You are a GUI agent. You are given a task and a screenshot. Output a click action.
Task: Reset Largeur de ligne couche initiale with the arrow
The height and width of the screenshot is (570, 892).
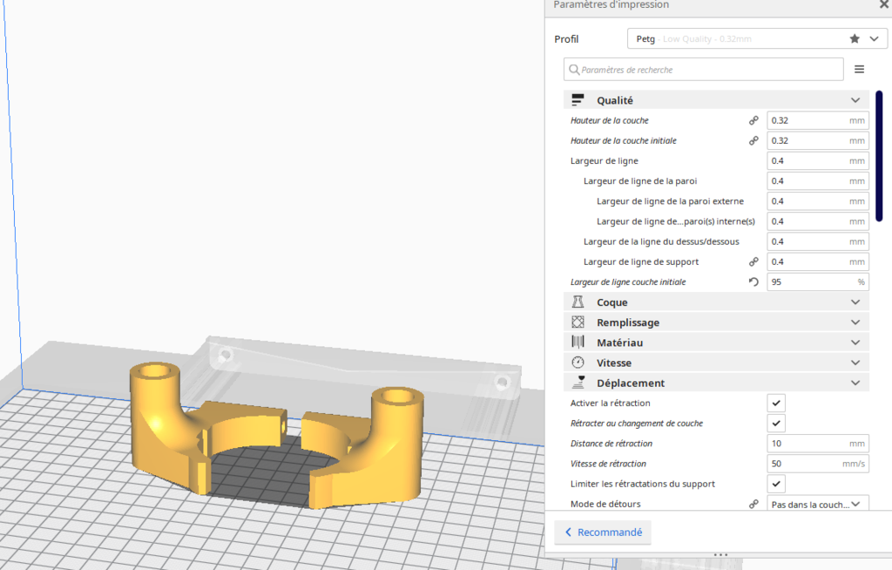pos(753,282)
